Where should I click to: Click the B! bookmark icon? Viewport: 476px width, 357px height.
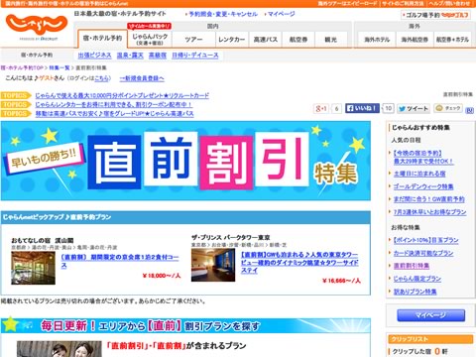469,110
